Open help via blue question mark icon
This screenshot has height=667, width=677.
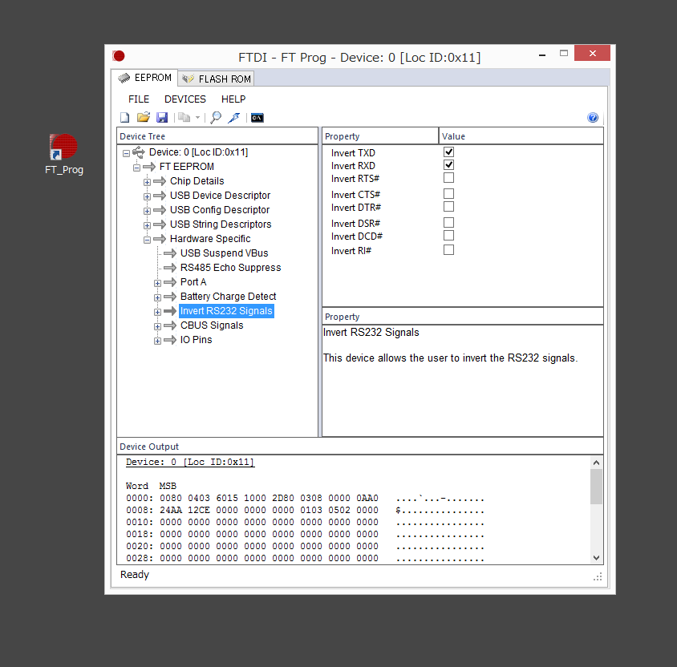click(x=593, y=117)
